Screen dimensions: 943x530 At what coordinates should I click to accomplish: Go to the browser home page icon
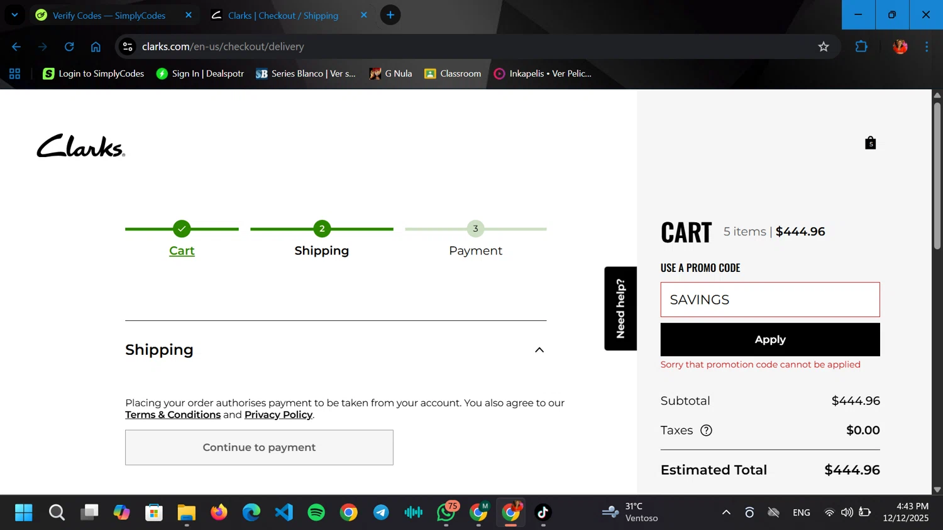[96, 46]
